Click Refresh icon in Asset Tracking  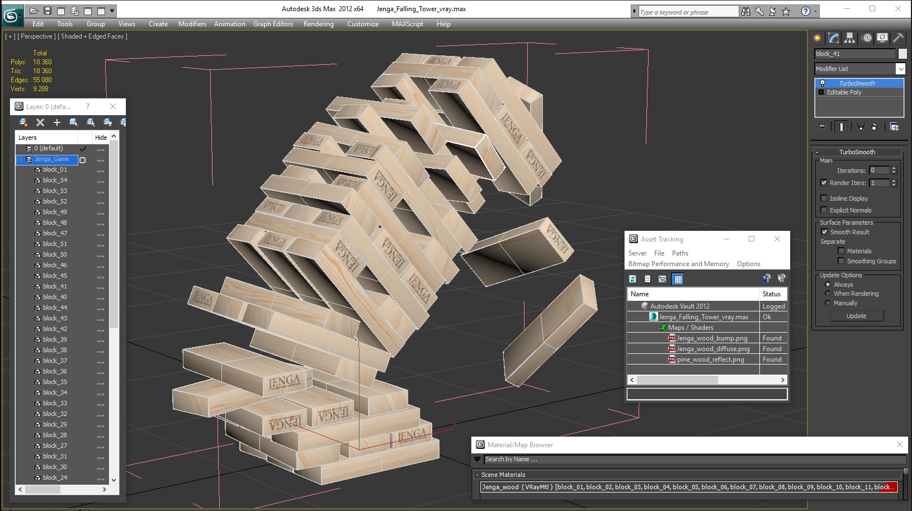click(x=632, y=279)
